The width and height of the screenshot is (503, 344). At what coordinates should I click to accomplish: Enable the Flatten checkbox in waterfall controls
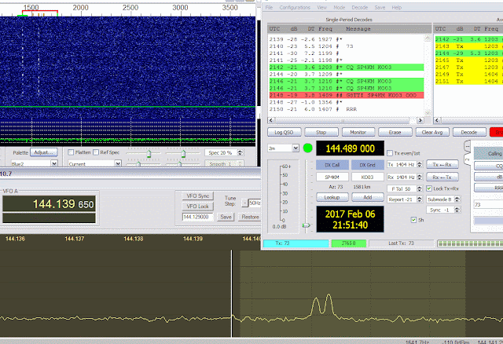point(71,152)
